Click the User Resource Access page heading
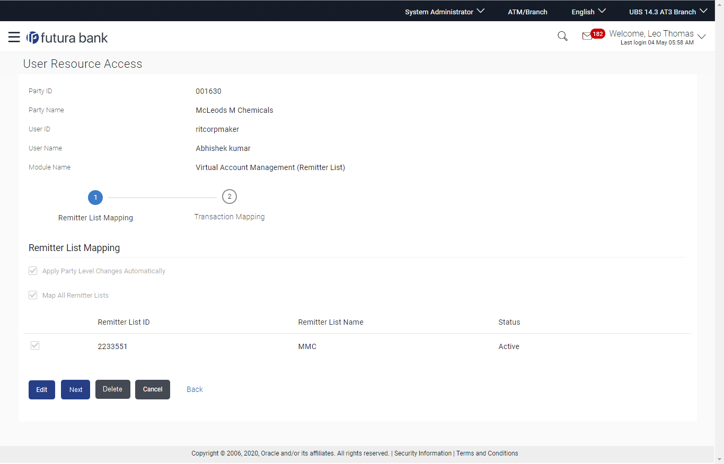 [83, 64]
